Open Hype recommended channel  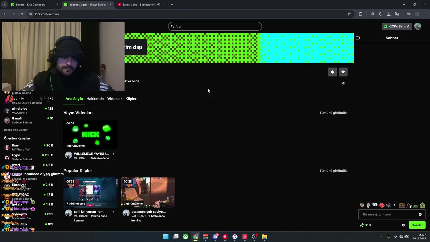pos(28,157)
